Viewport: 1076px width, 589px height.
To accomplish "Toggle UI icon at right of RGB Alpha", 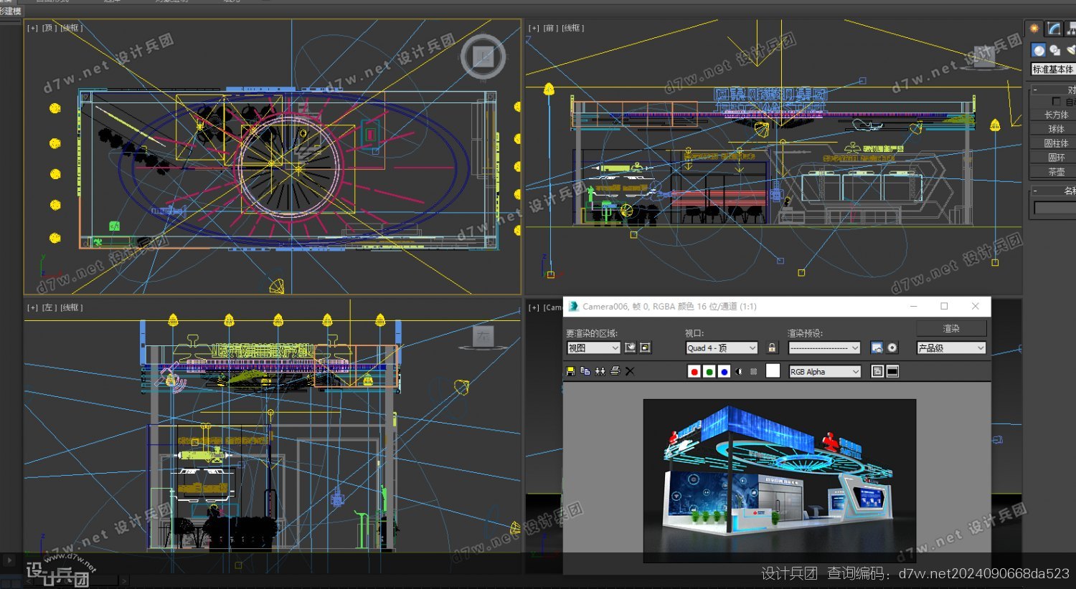I will pos(892,371).
